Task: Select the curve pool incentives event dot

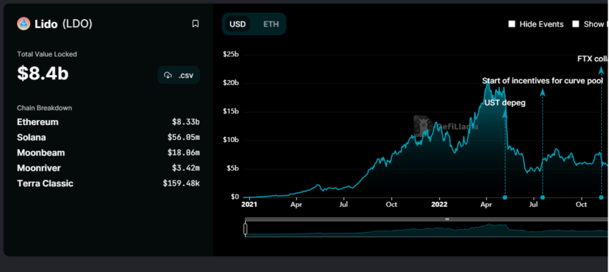Action: [x=542, y=197]
